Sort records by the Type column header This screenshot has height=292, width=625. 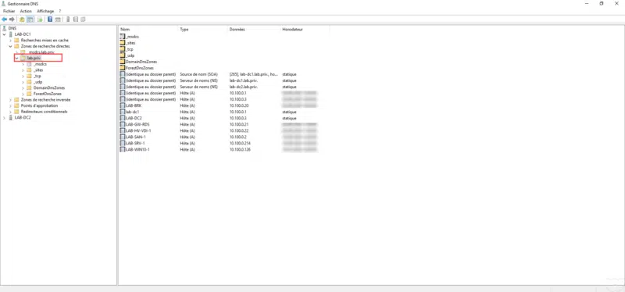[203, 30]
